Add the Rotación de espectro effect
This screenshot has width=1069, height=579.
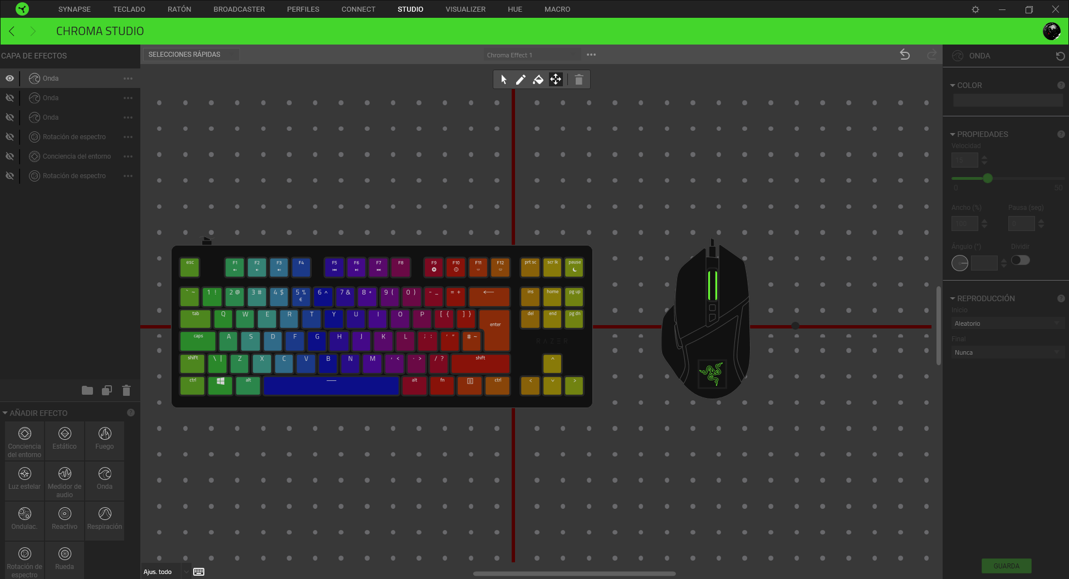click(24, 561)
